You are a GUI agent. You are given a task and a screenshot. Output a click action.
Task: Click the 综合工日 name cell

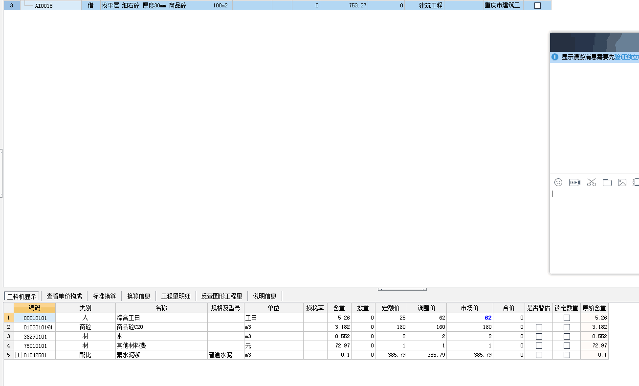click(x=161, y=318)
